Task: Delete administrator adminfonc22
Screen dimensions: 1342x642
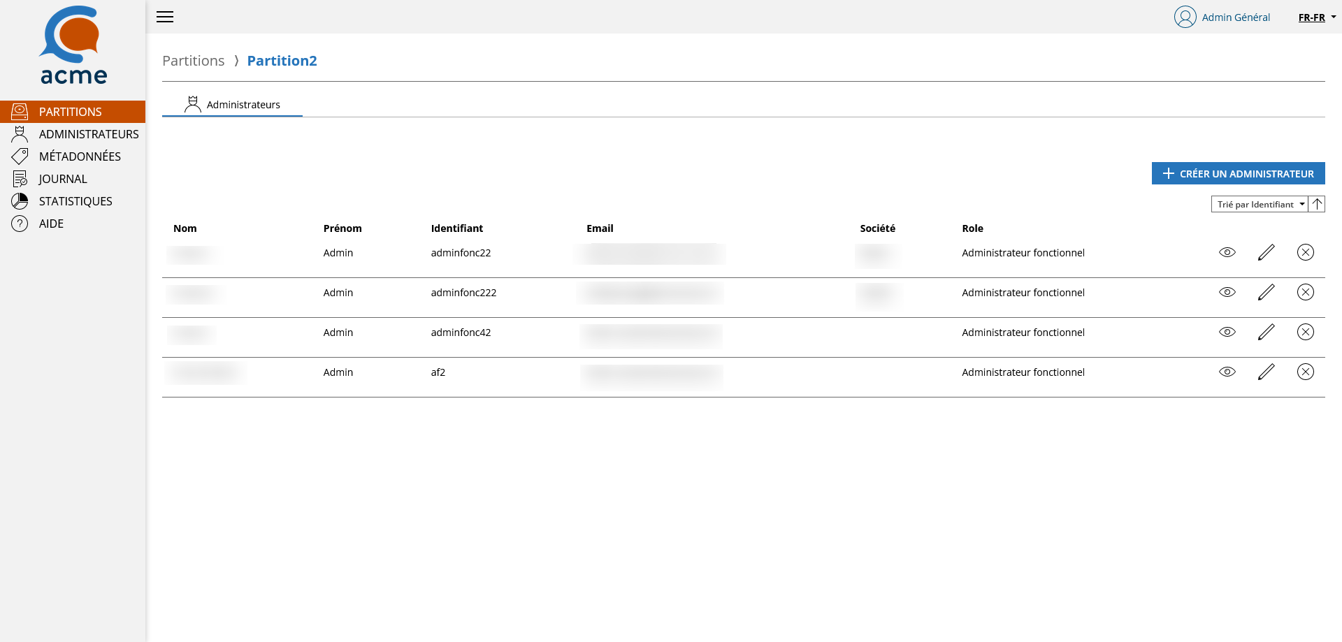Action: point(1306,252)
